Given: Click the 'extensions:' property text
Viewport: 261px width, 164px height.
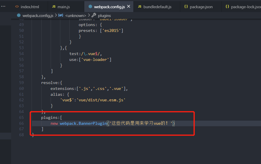Looking at the screenshot, I should click(63, 89).
